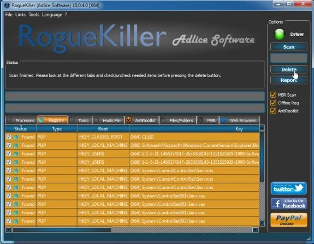Image resolution: width=314 pixels, height=244 pixels.
Task: Select the (X64) System\ControlSet002\Services cell
Action: [194, 221]
